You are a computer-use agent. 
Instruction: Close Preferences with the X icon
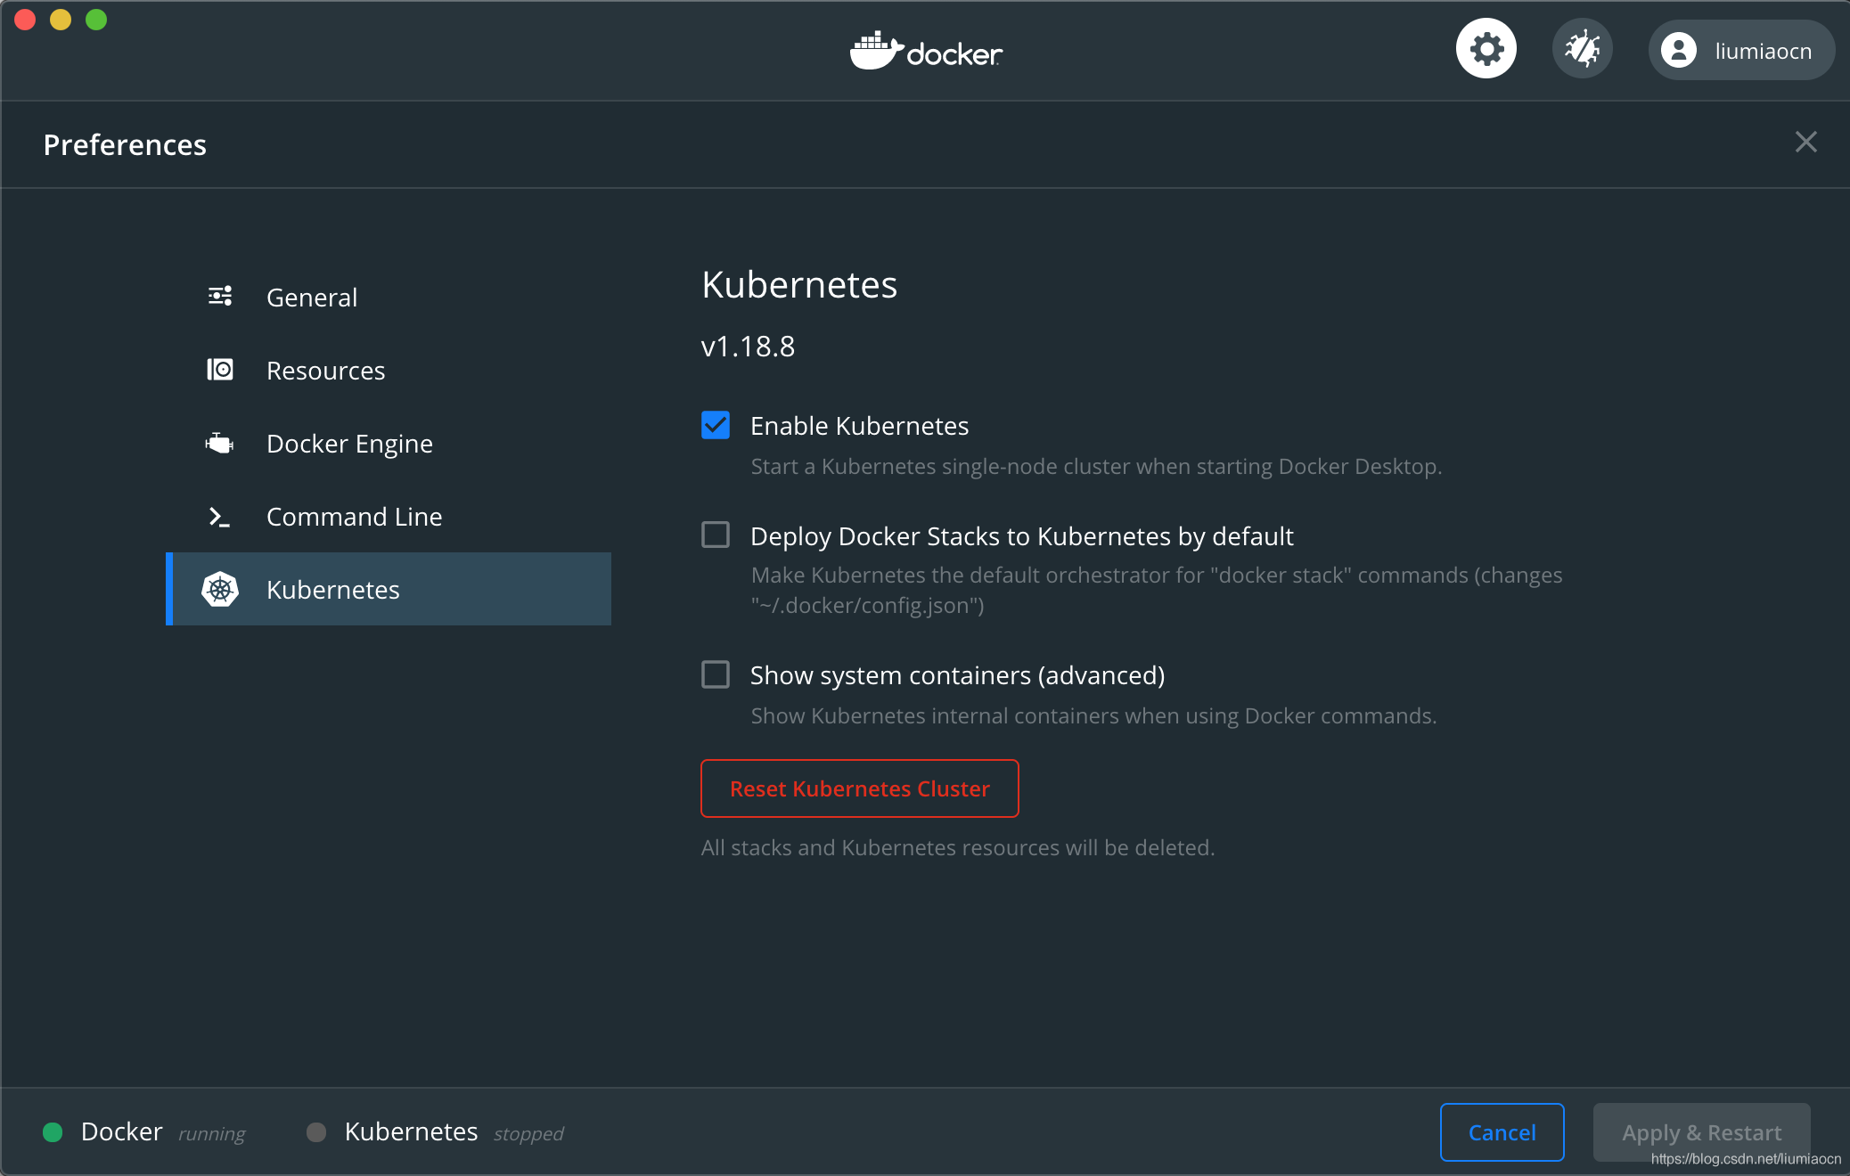[1806, 143]
